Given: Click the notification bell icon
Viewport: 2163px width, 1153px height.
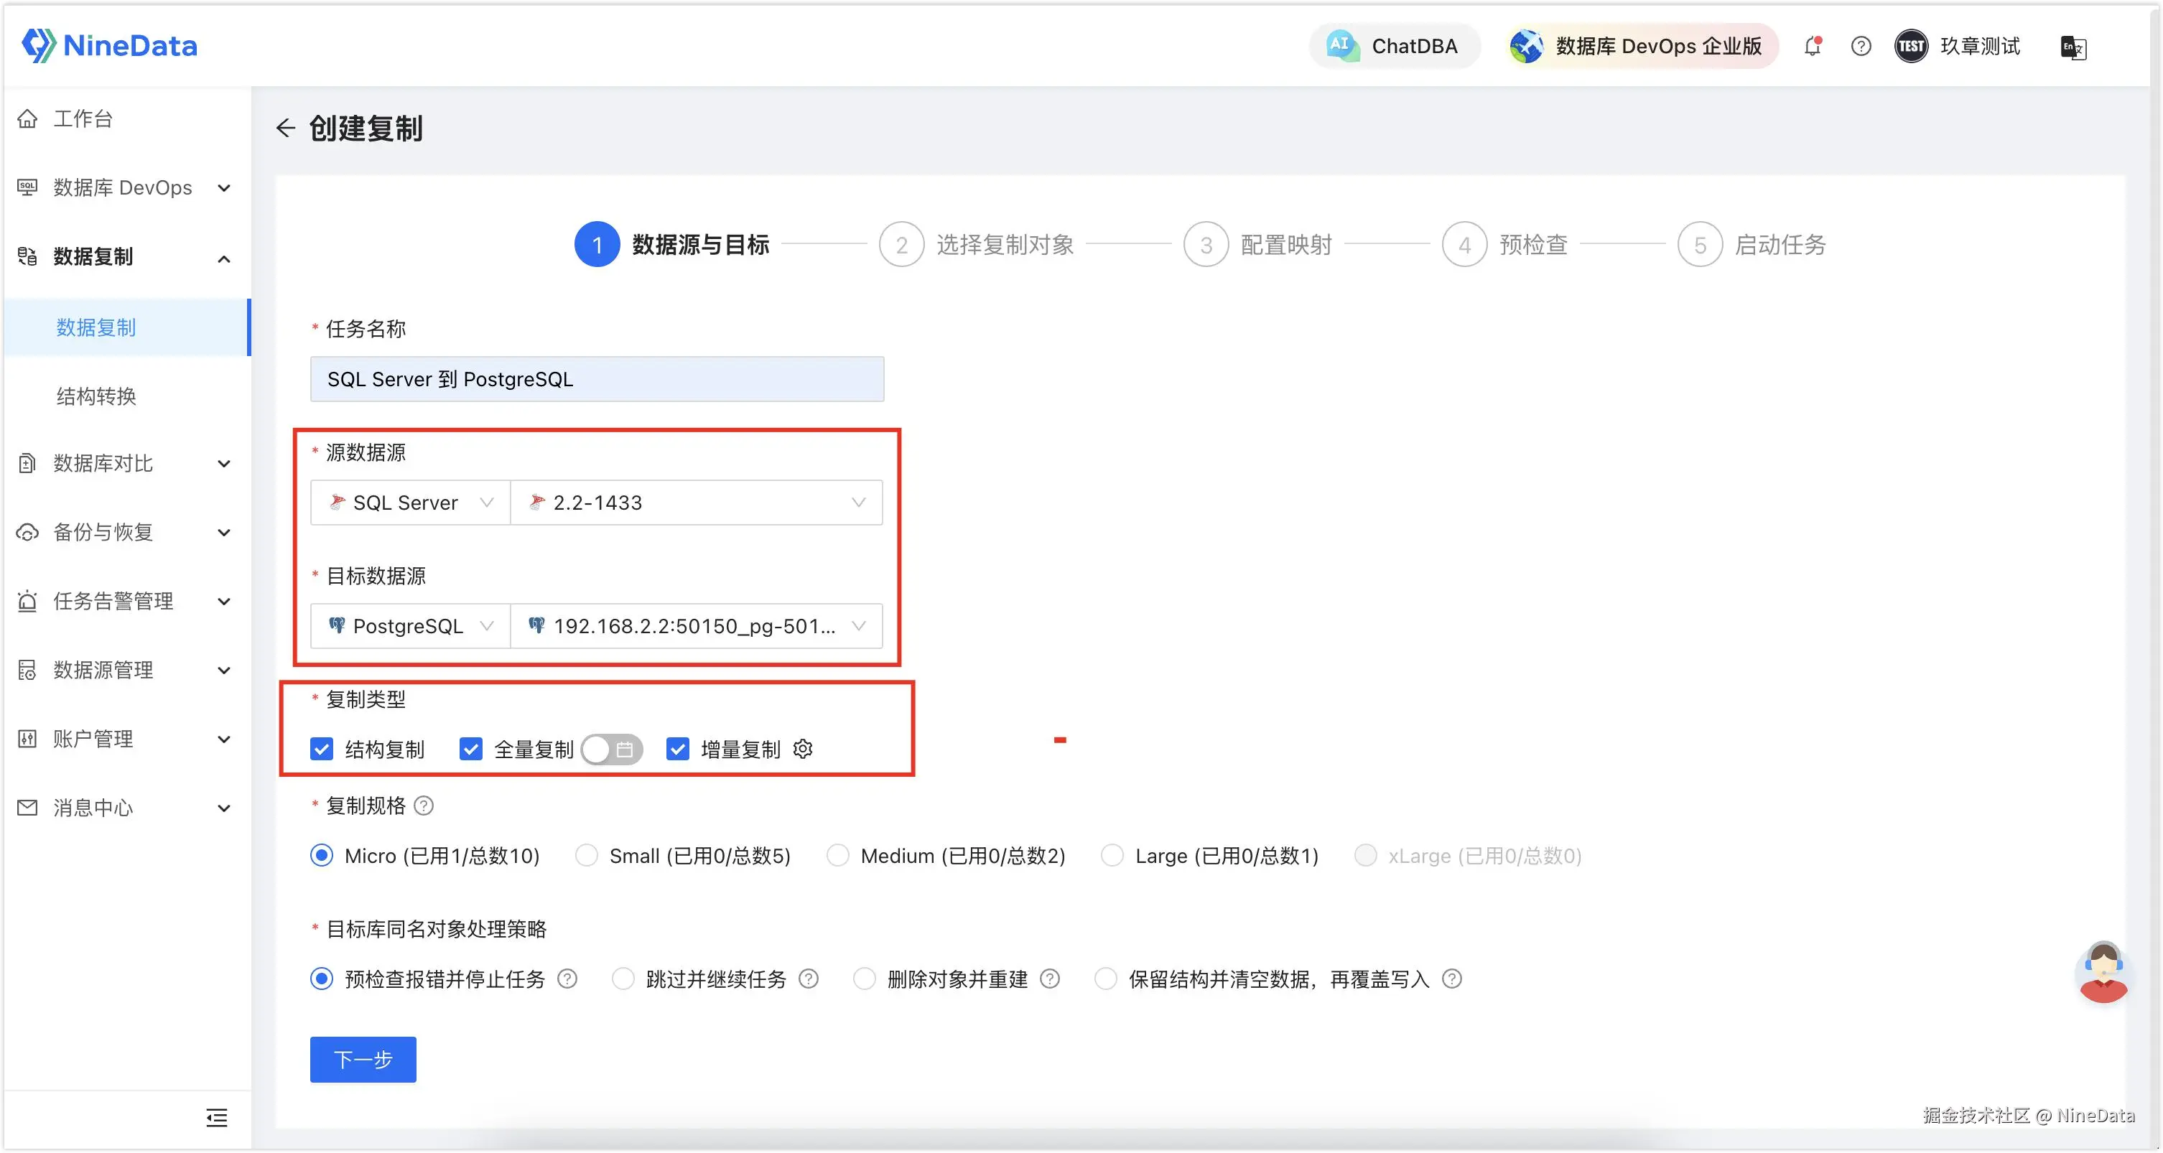Looking at the screenshot, I should (x=1812, y=46).
